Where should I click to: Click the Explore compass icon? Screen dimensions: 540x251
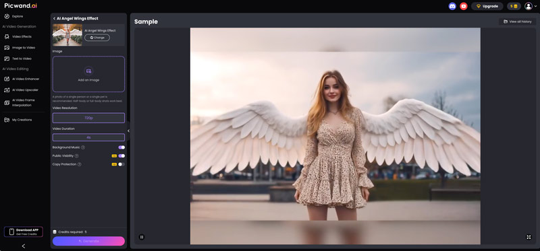[x=7, y=16]
